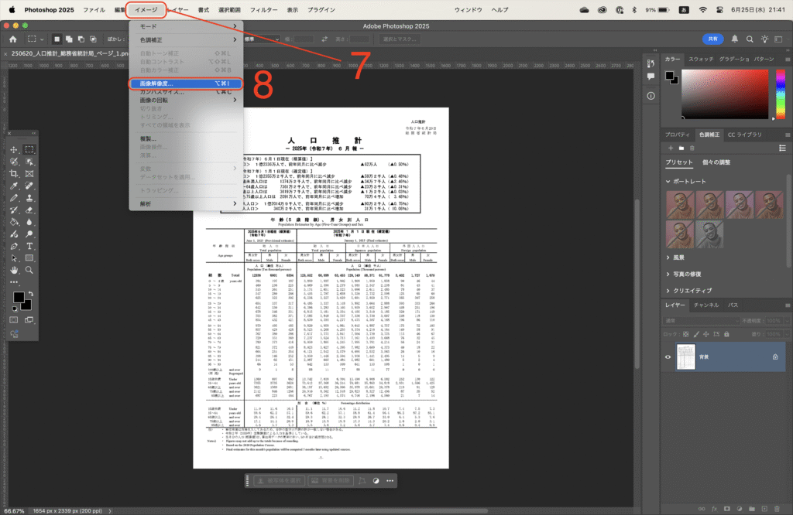793x515 pixels.
Task: Select the Paint Bucket tool
Action: (14, 222)
